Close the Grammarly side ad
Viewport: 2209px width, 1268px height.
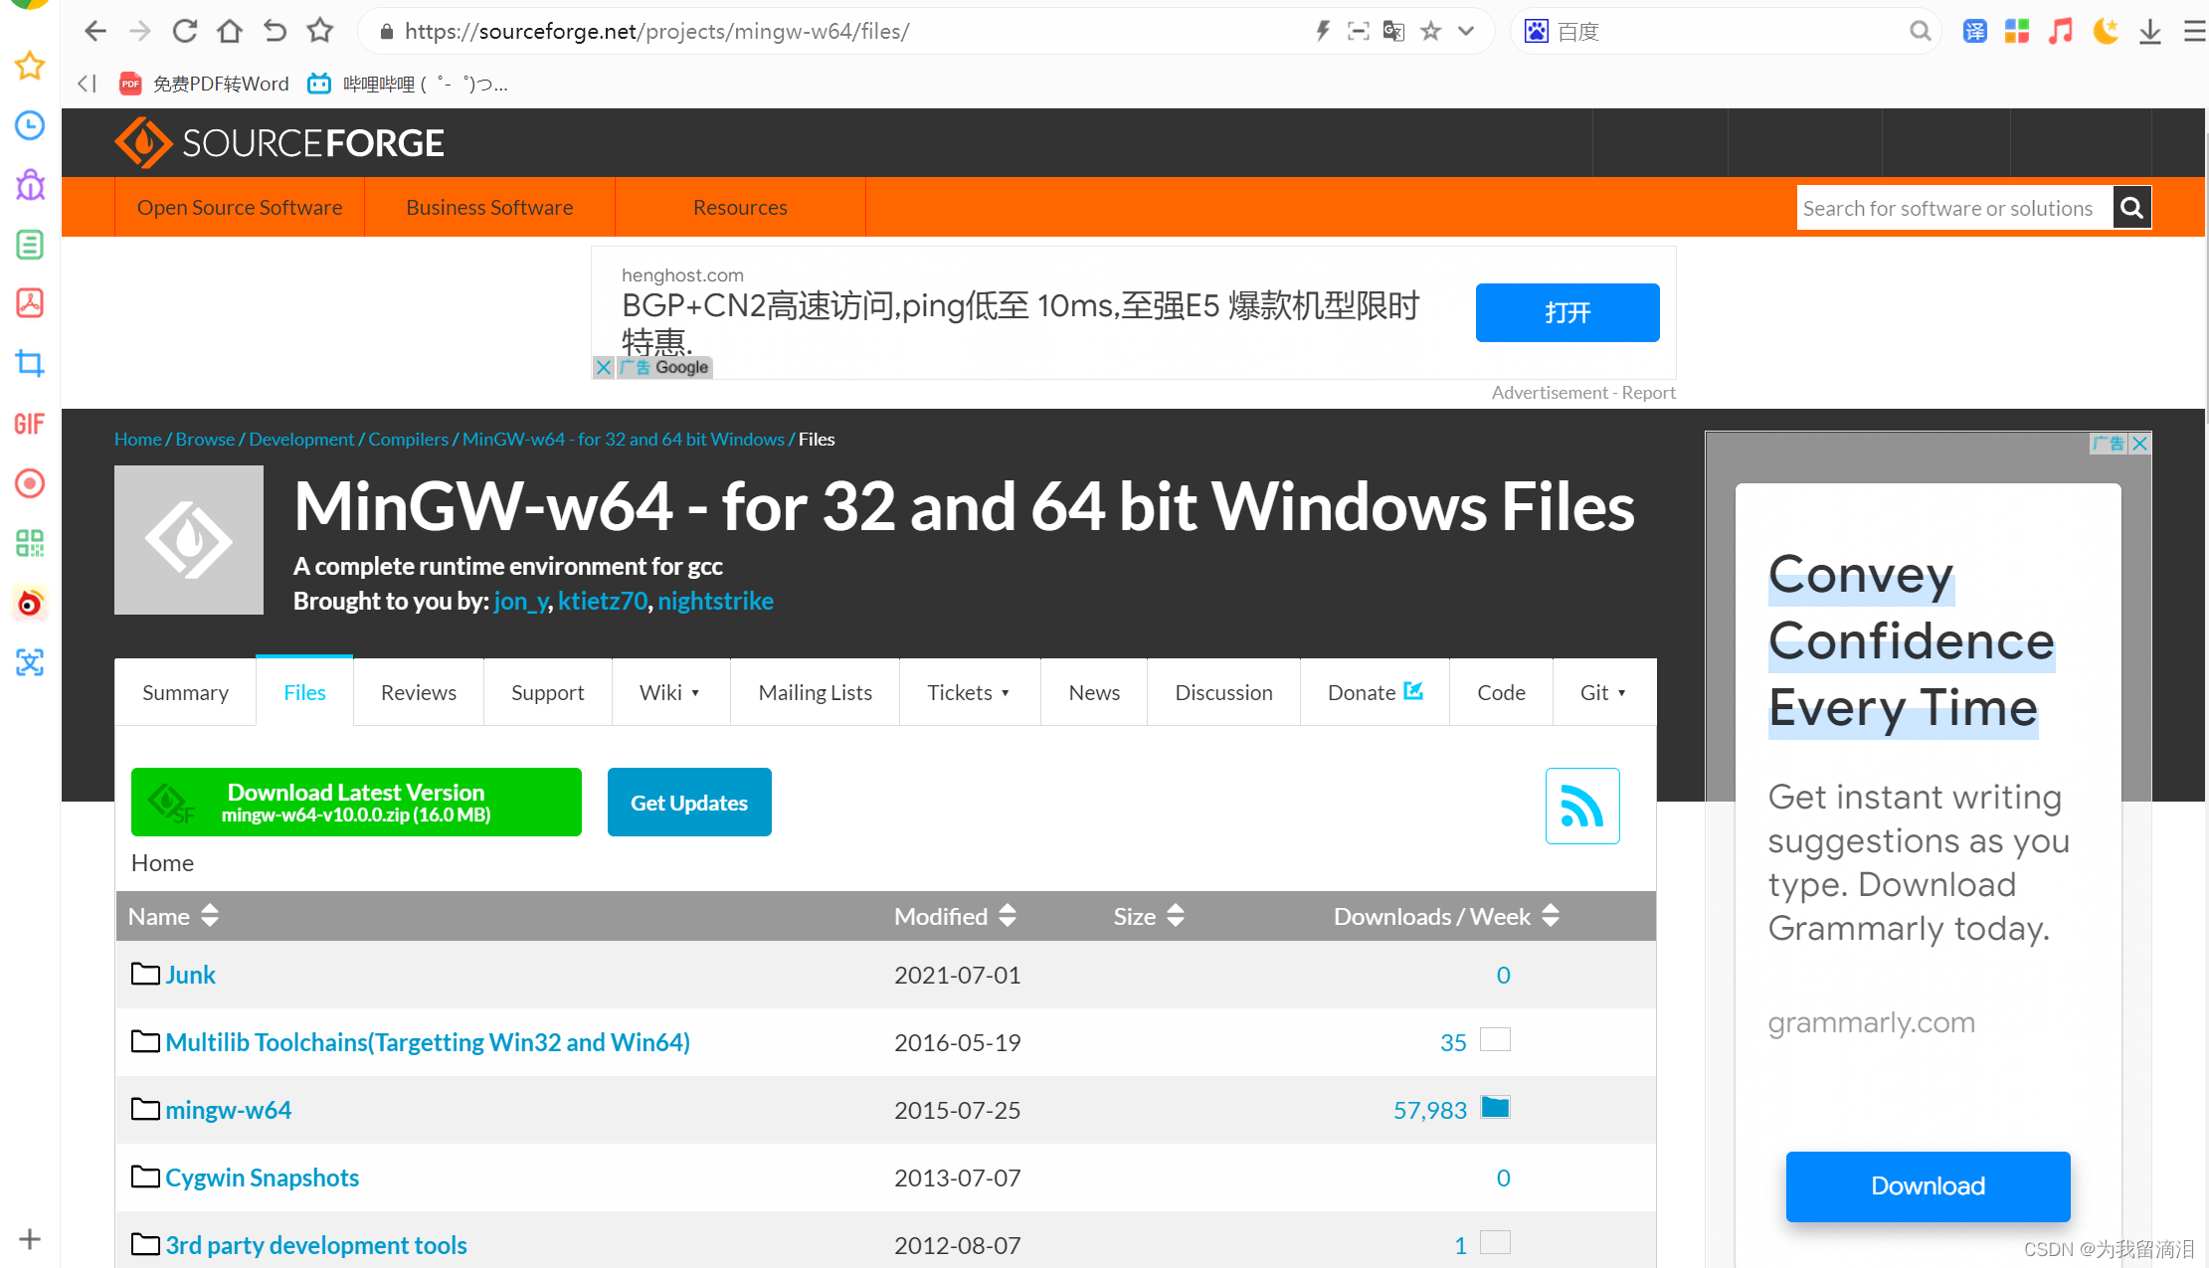2140,444
